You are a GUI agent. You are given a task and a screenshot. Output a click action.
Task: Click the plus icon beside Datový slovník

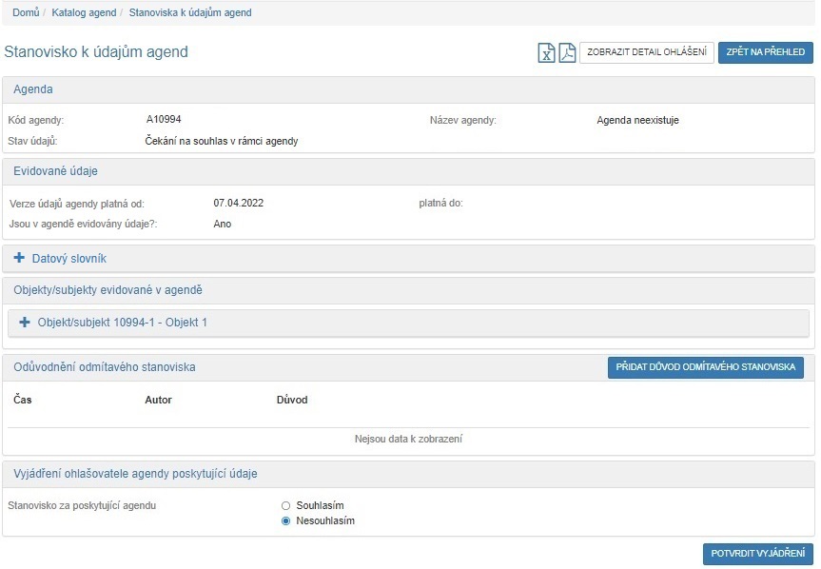point(19,258)
